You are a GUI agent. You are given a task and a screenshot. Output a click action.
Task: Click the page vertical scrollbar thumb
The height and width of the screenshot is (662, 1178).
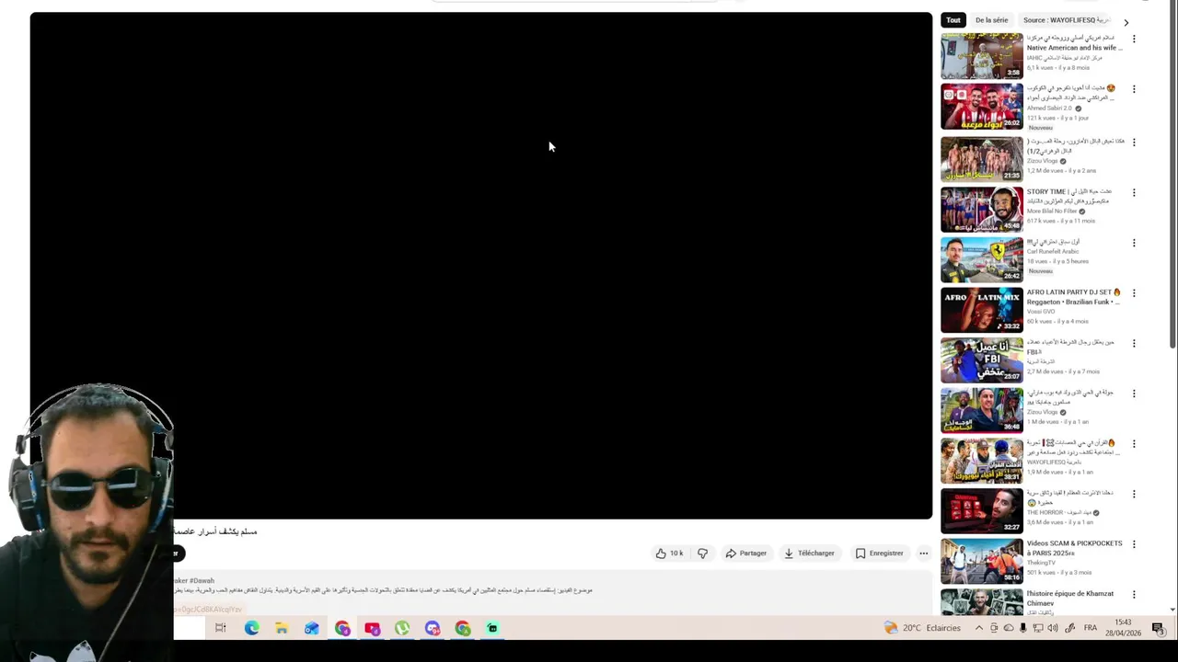[1172, 175]
